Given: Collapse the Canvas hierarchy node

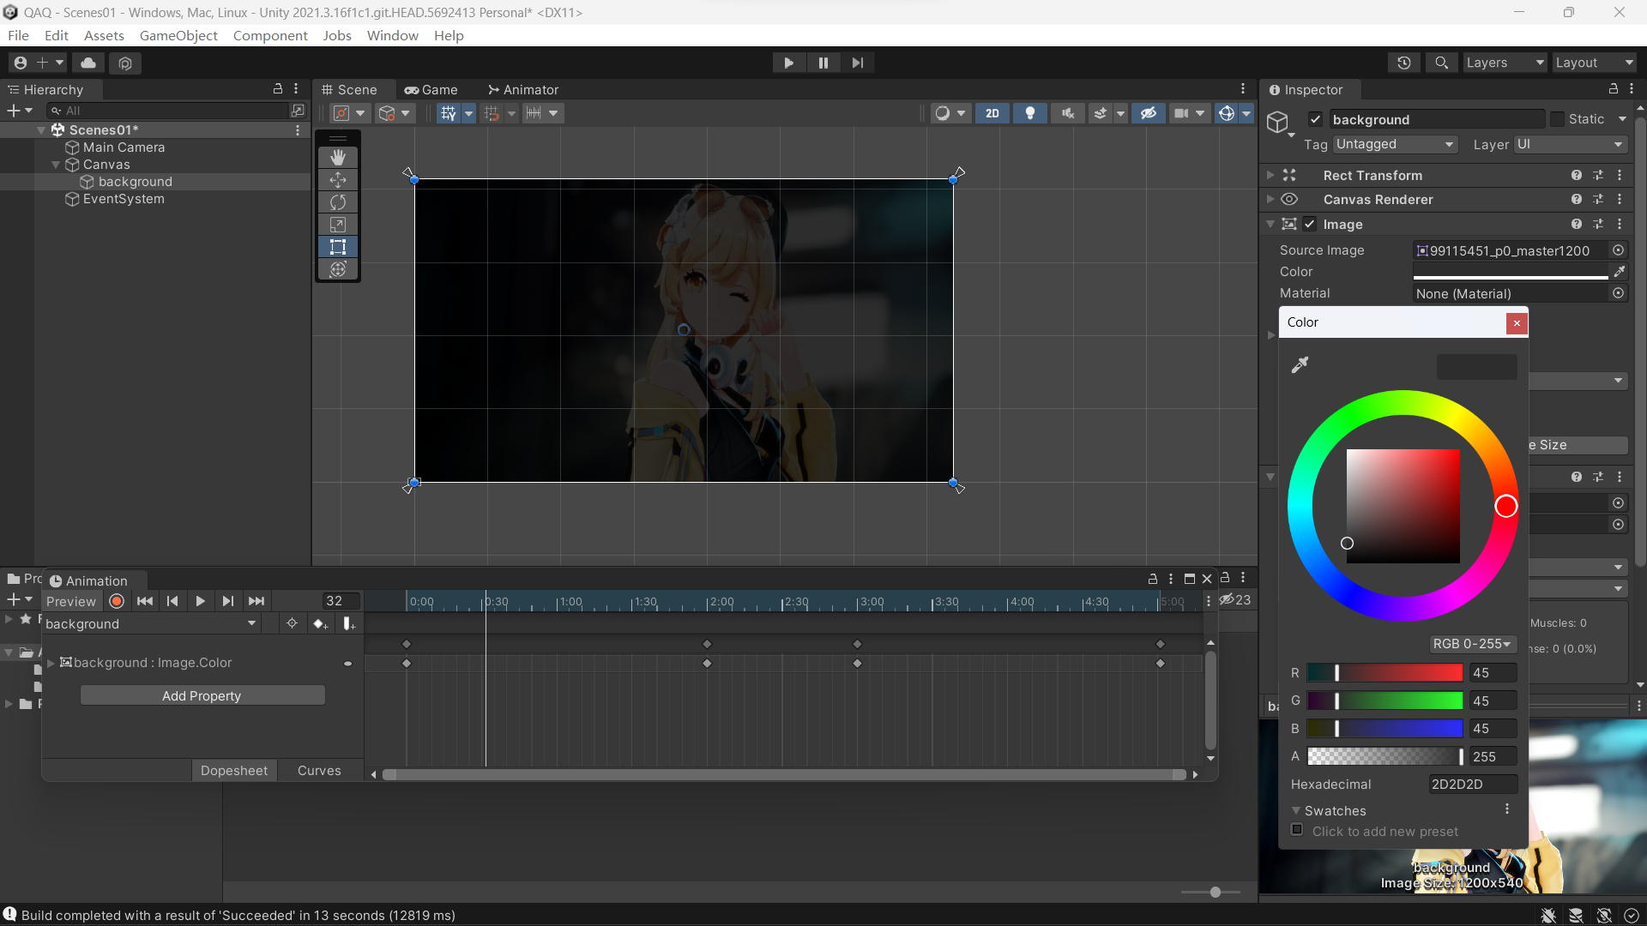Looking at the screenshot, I should (56, 165).
